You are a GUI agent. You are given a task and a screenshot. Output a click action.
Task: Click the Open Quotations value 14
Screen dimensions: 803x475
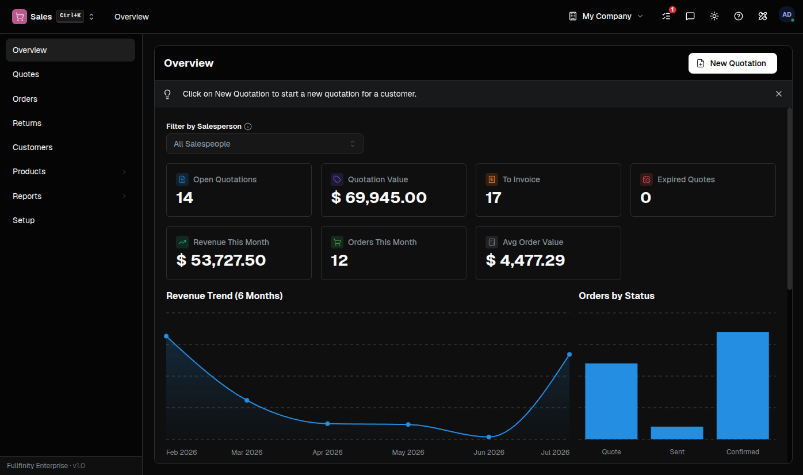185,198
